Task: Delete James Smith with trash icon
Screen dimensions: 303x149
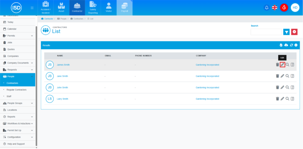Action: (x=277, y=65)
